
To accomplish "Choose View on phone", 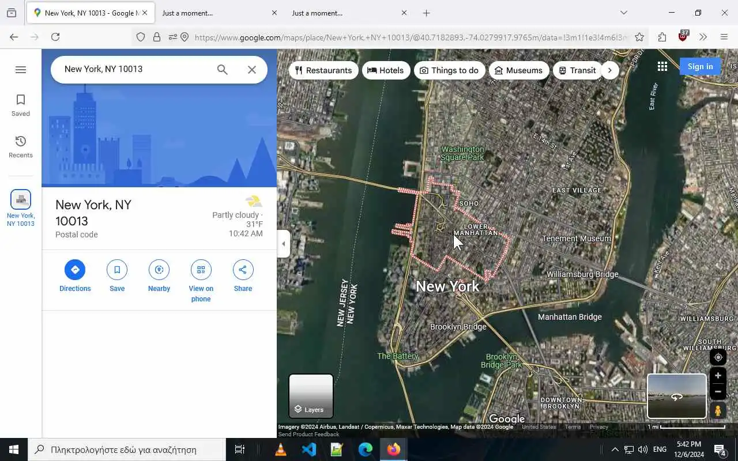I will tap(201, 281).
